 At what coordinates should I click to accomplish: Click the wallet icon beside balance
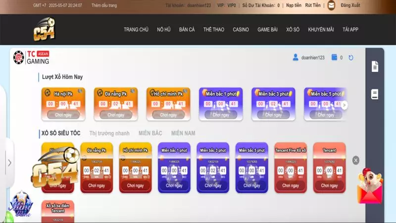click(x=334, y=57)
